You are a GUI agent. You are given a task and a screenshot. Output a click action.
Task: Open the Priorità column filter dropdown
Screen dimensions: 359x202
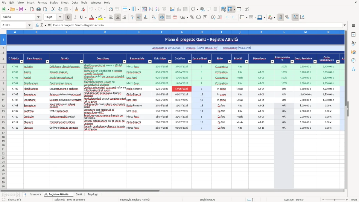pyautogui.click(x=247, y=62)
